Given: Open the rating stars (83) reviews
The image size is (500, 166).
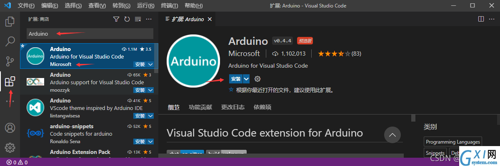Looking at the screenshot, I should (x=340, y=54).
